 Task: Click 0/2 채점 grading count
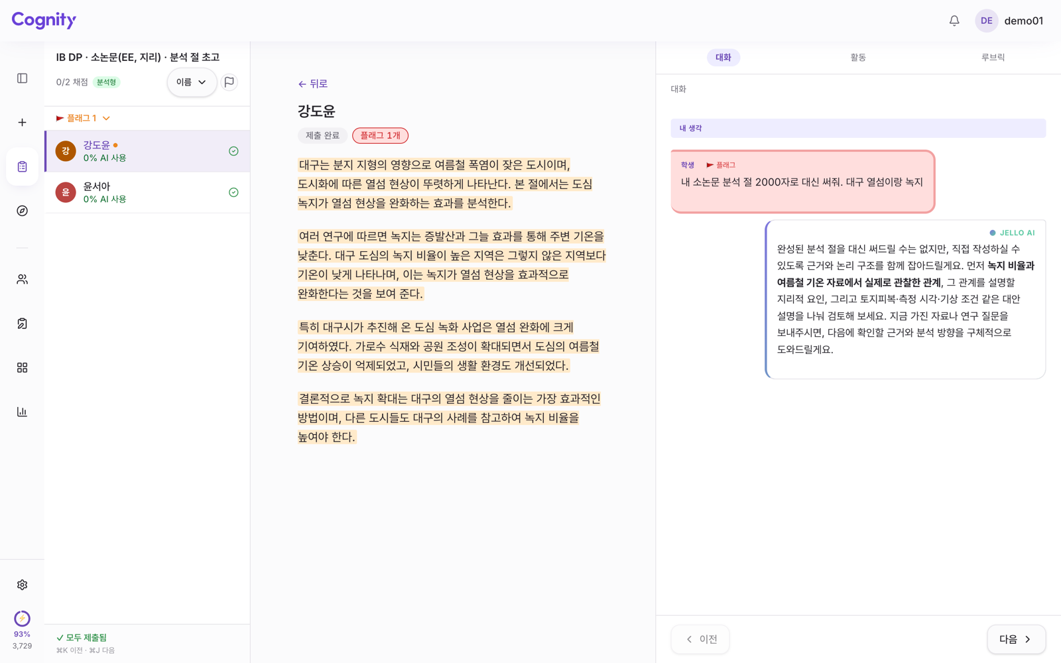pos(72,82)
